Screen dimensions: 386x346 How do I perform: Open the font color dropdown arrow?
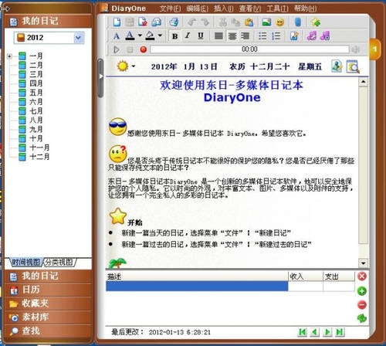coord(140,36)
